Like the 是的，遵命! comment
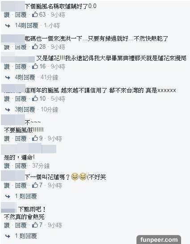 pos(7,166)
